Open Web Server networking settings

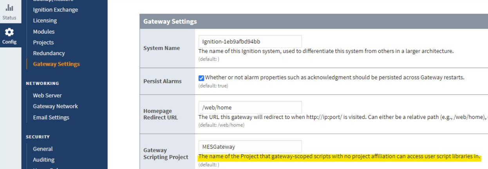(47, 95)
